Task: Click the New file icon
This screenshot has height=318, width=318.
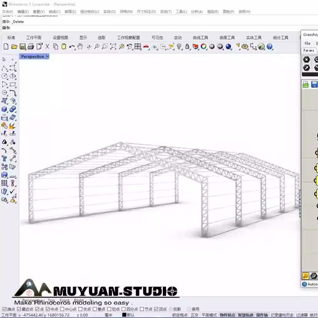Action: [6, 46]
